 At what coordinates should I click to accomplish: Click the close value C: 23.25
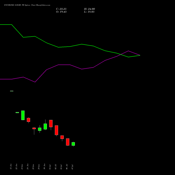[x=61, y=9]
